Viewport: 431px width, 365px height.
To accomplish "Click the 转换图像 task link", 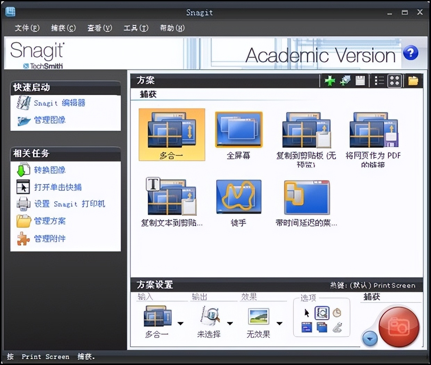I will click(x=49, y=170).
